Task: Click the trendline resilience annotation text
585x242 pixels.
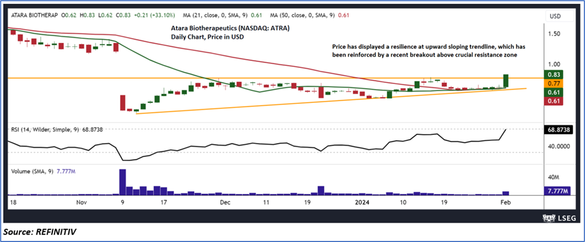Action: pos(429,51)
